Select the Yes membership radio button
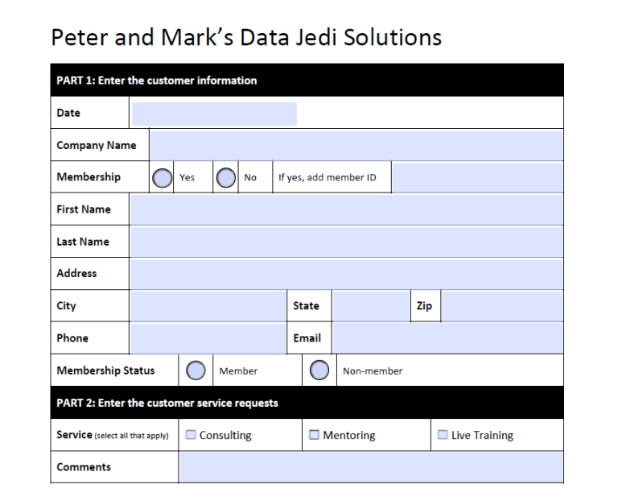The height and width of the screenshot is (501, 618). pyautogui.click(x=162, y=177)
